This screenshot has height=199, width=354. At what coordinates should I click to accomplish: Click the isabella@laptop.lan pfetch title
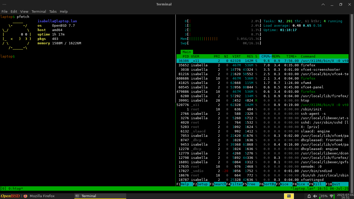[x=57, y=21]
